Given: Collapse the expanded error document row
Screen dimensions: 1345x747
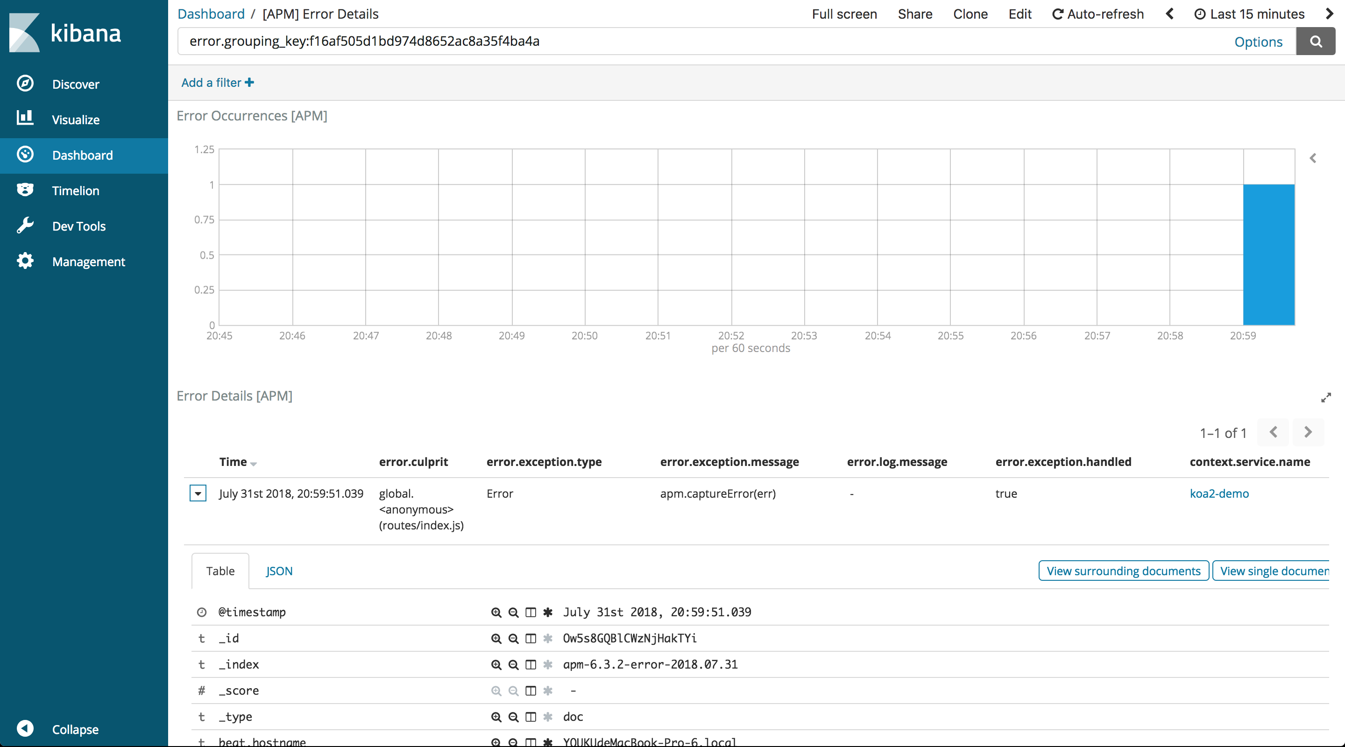Looking at the screenshot, I should click(198, 493).
